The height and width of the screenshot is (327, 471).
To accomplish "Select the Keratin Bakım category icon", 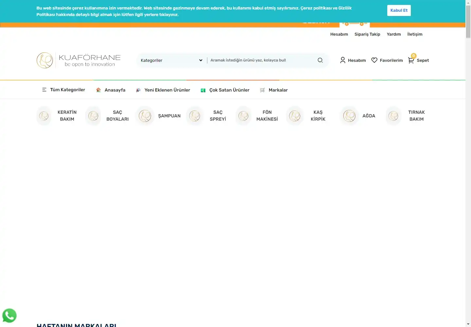I will point(44,116).
